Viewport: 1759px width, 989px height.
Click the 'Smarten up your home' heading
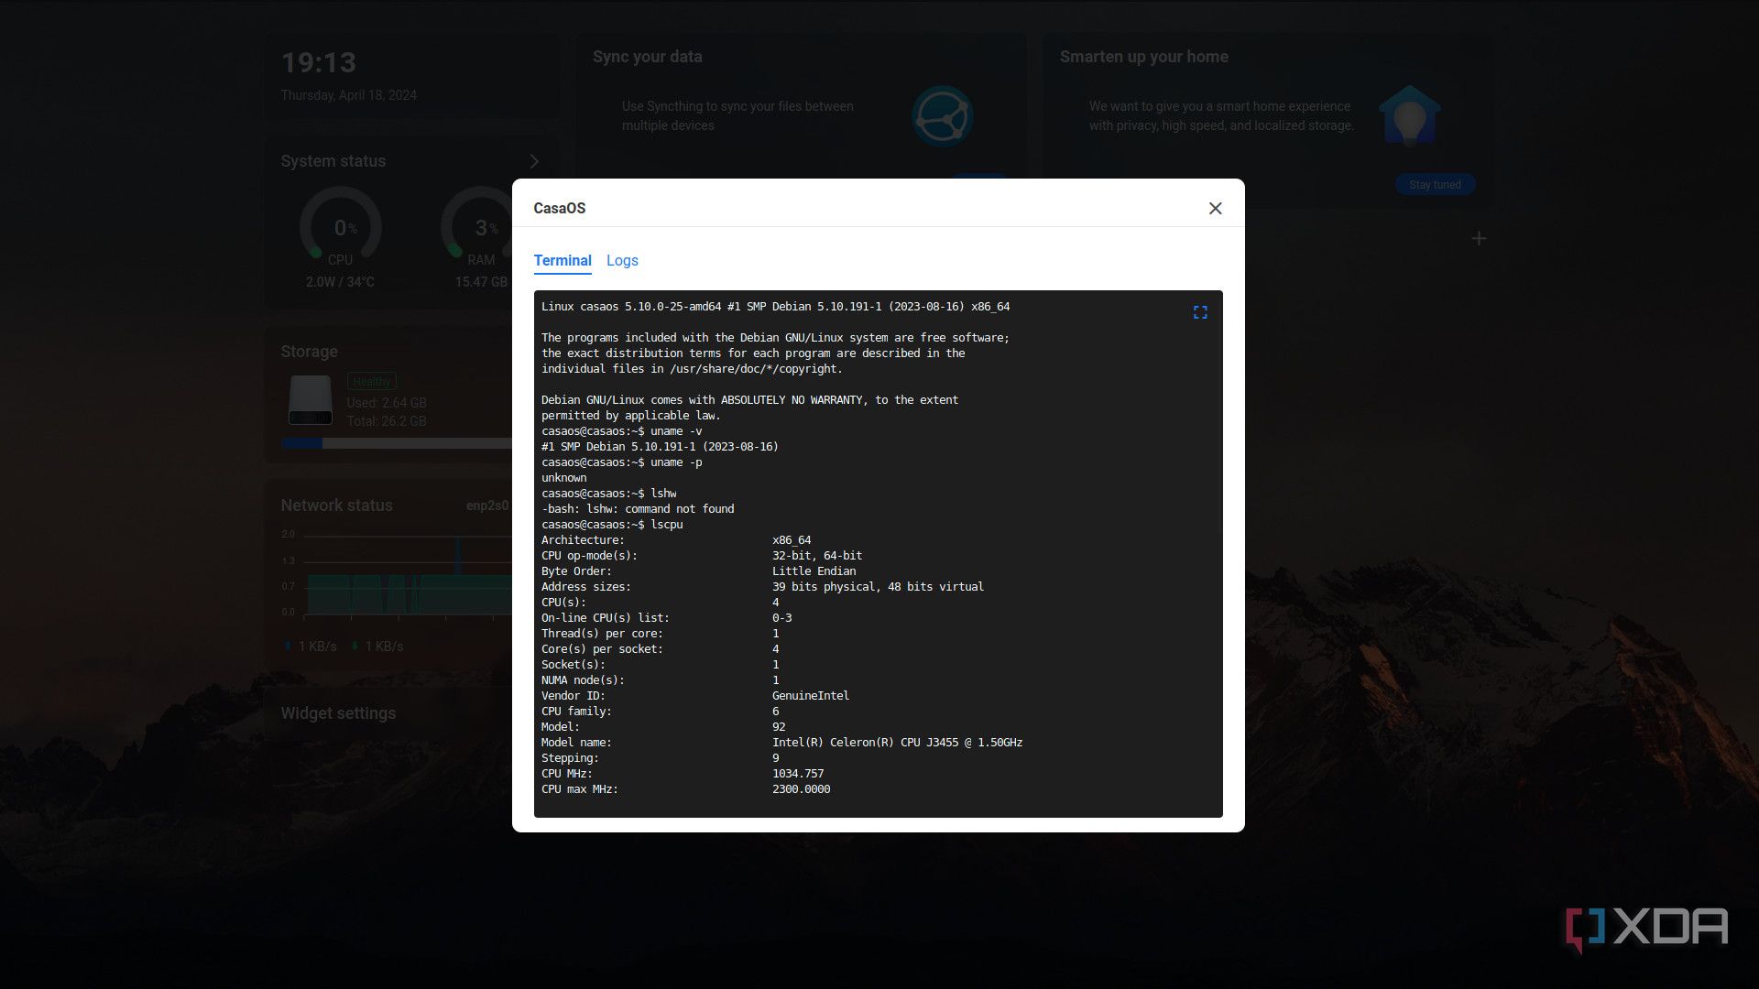[1143, 57]
